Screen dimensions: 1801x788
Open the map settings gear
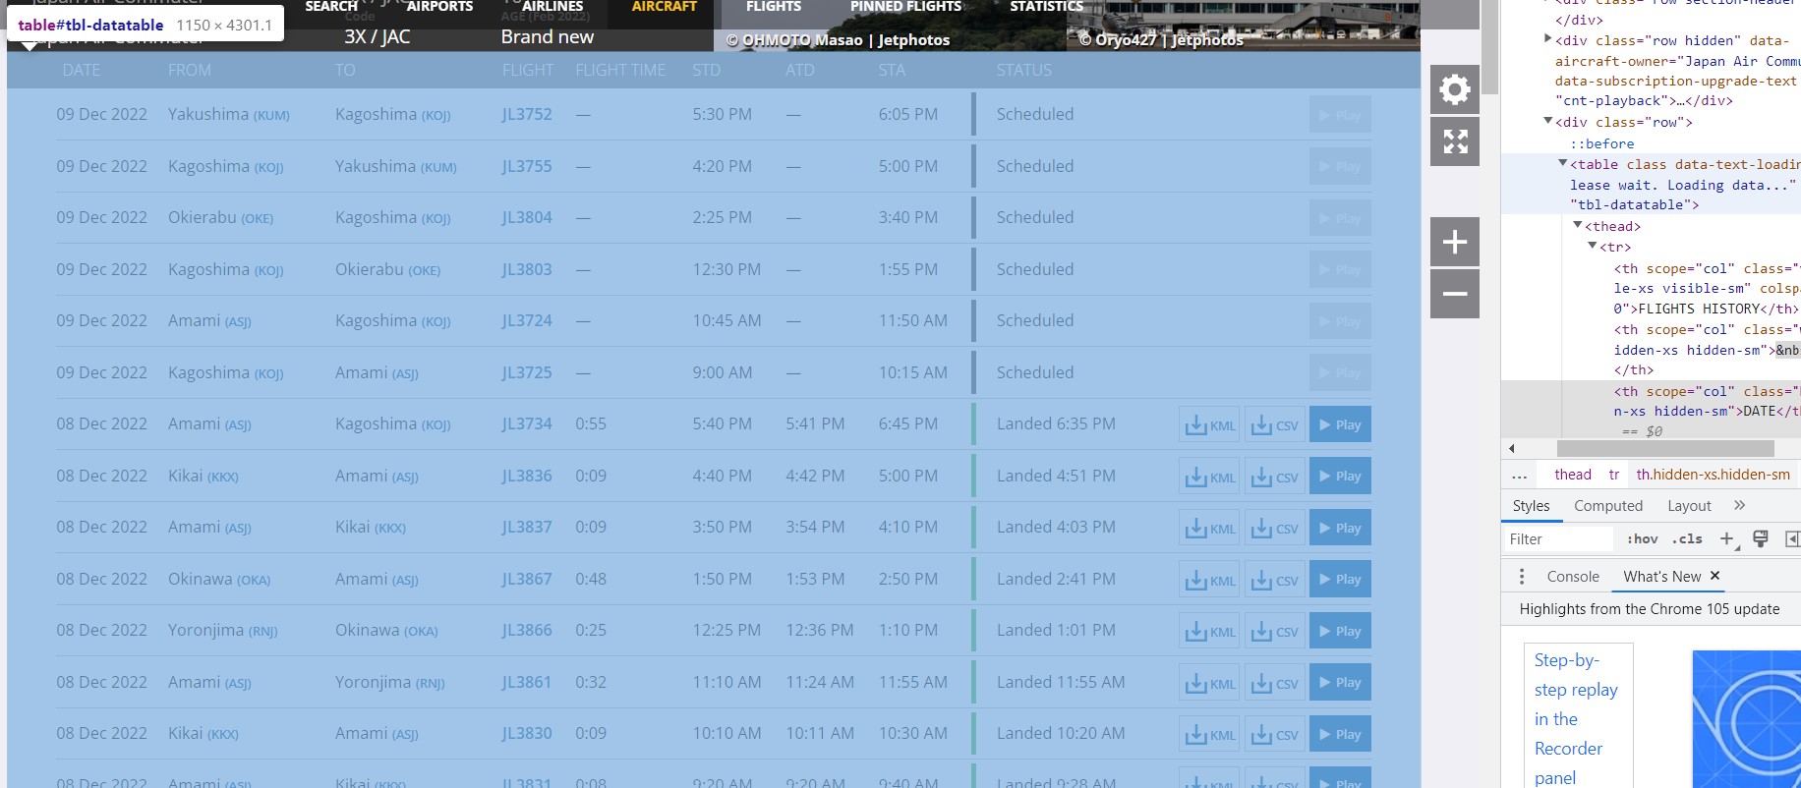coord(1454,90)
